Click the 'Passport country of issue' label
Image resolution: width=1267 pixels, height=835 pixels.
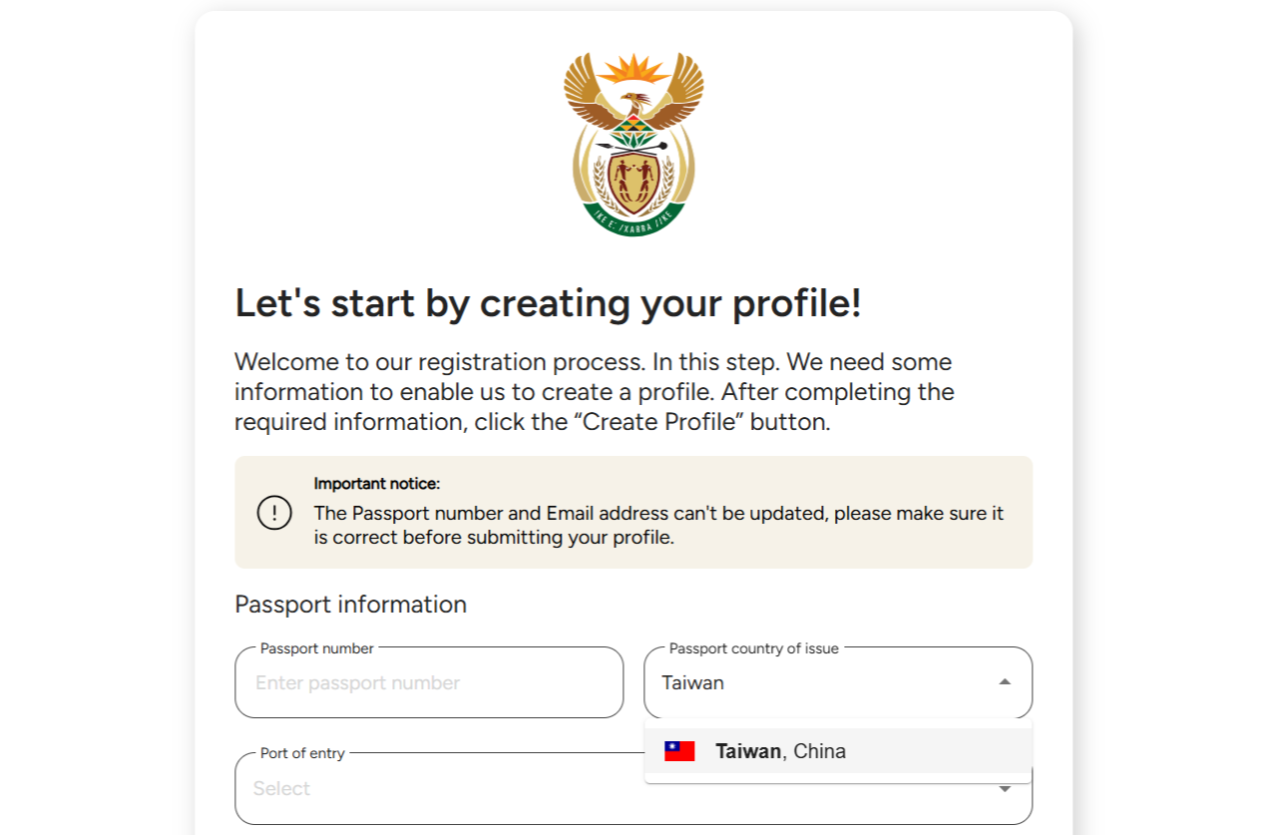point(754,648)
